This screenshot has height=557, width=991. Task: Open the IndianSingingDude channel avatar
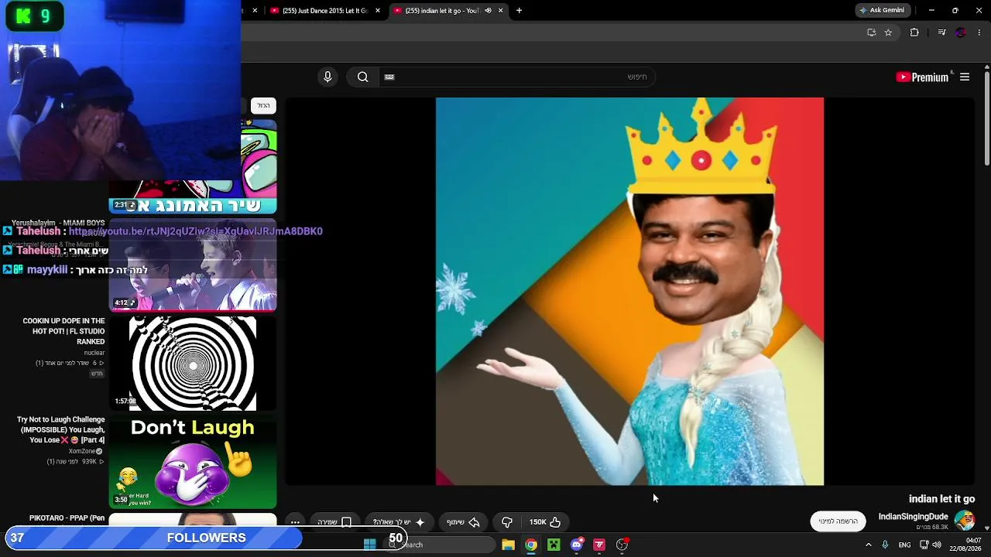click(x=964, y=521)
